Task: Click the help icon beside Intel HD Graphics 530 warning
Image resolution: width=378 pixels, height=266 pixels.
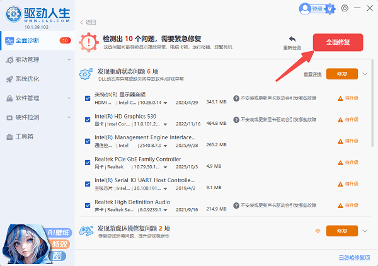Action: pos(236,119)
